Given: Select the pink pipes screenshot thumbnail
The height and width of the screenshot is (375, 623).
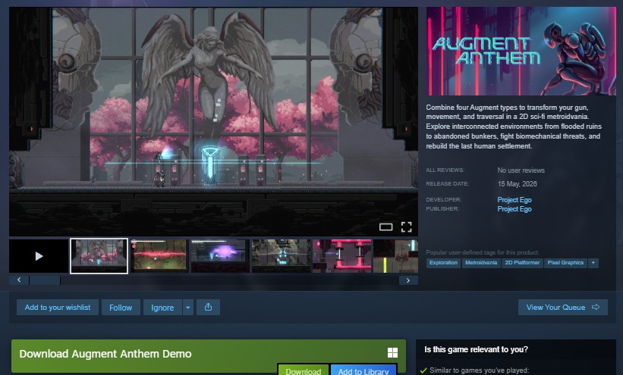Looking at the screenshot, I should pos(341,256).
